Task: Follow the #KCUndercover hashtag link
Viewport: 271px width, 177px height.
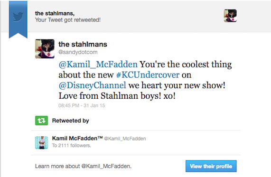Action: tap(148, 75)
